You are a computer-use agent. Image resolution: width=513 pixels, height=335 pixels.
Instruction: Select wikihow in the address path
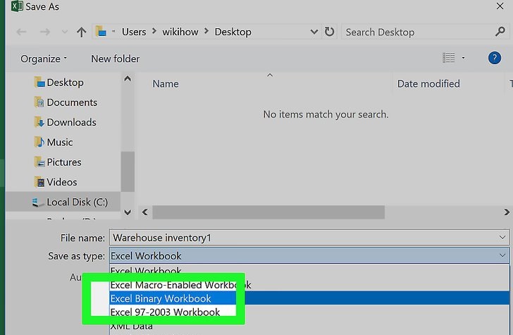(180, 32)
